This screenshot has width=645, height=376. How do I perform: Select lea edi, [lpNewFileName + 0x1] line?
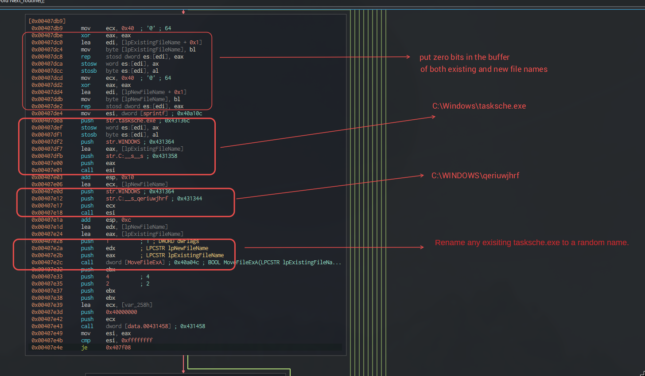pyautogui.click(x=109, y=92)
